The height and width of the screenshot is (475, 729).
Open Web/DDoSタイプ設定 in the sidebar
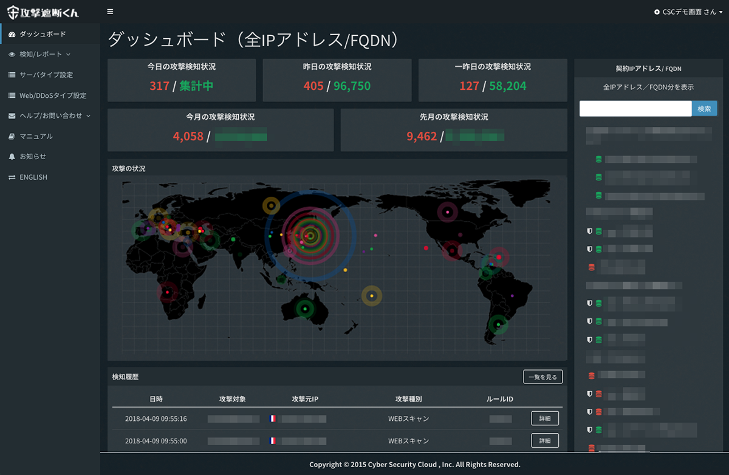point(53,95)
